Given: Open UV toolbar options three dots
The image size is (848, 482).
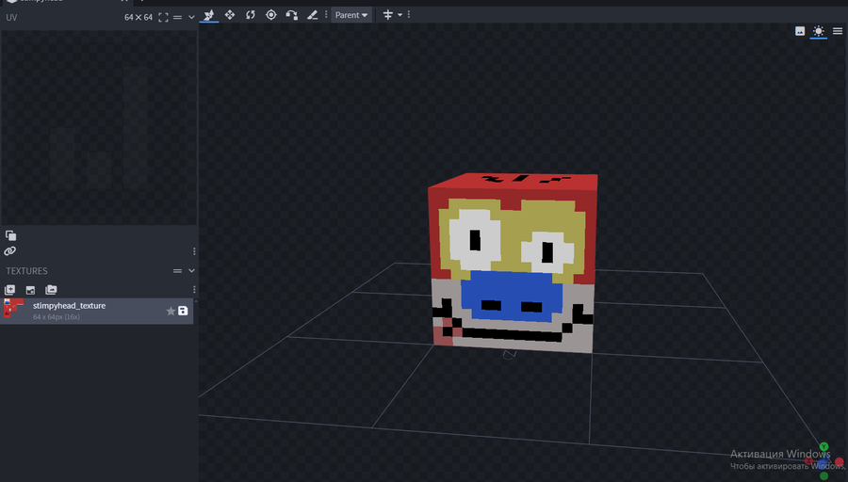Looking at the screenshot, I should (x=194, y=251).
